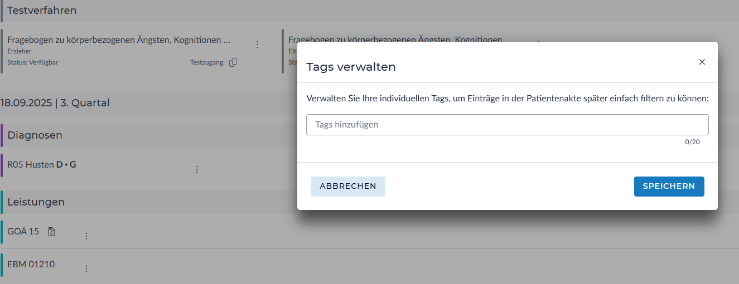Select the GOÄ 15 service entry

tap(23, 232)
